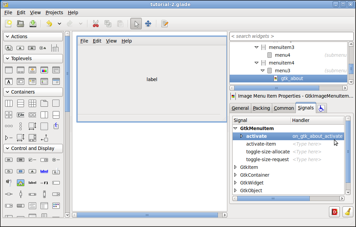The image size is (356, 227).
Task: Toggle the Check Button palette item
Action: [32, 160]
